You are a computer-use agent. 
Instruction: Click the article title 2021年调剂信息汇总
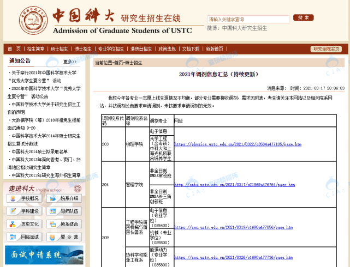[x=218, y=74]
